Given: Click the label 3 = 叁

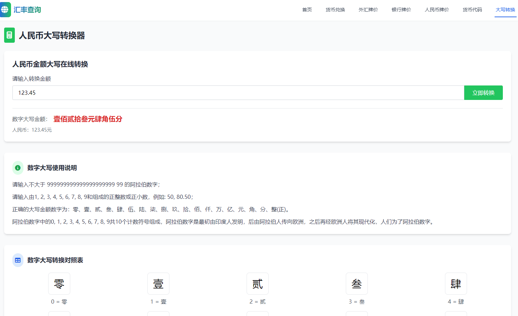Looking at the screenshot, I should tap(357, 302).
